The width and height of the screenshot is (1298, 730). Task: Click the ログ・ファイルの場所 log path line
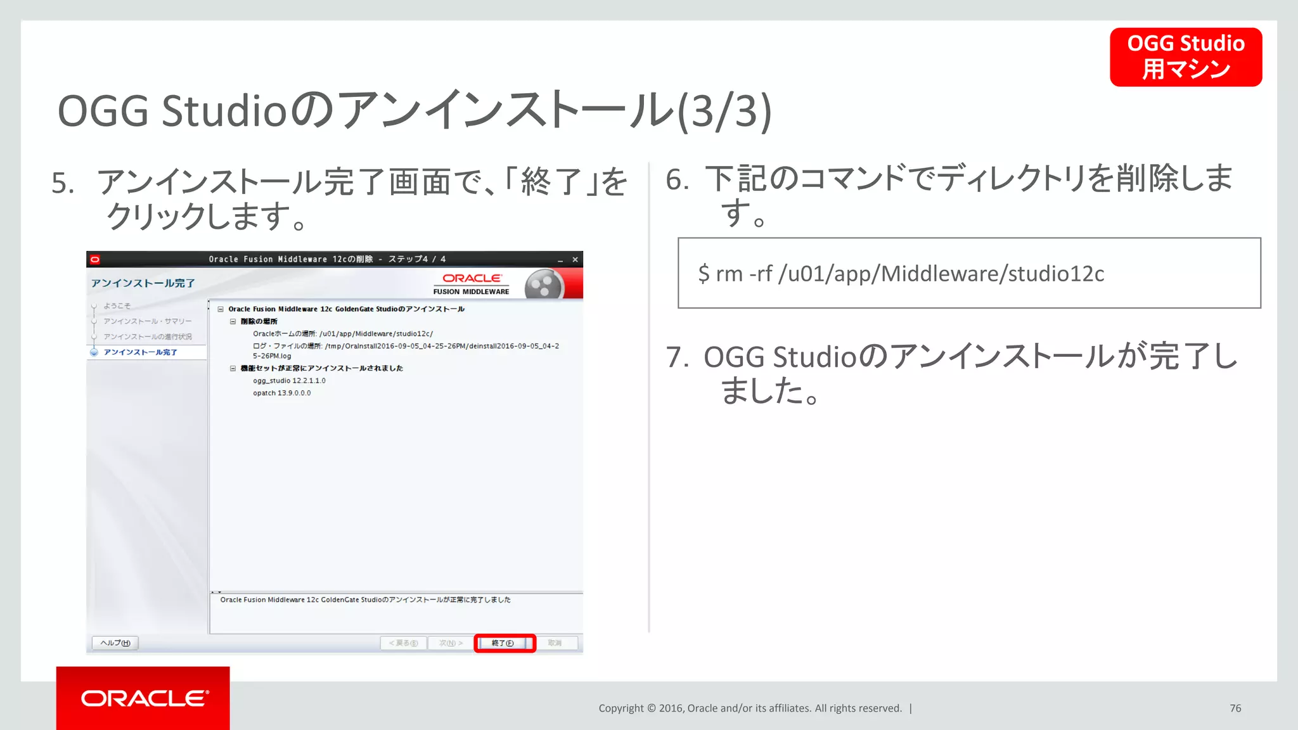(406, 350)
